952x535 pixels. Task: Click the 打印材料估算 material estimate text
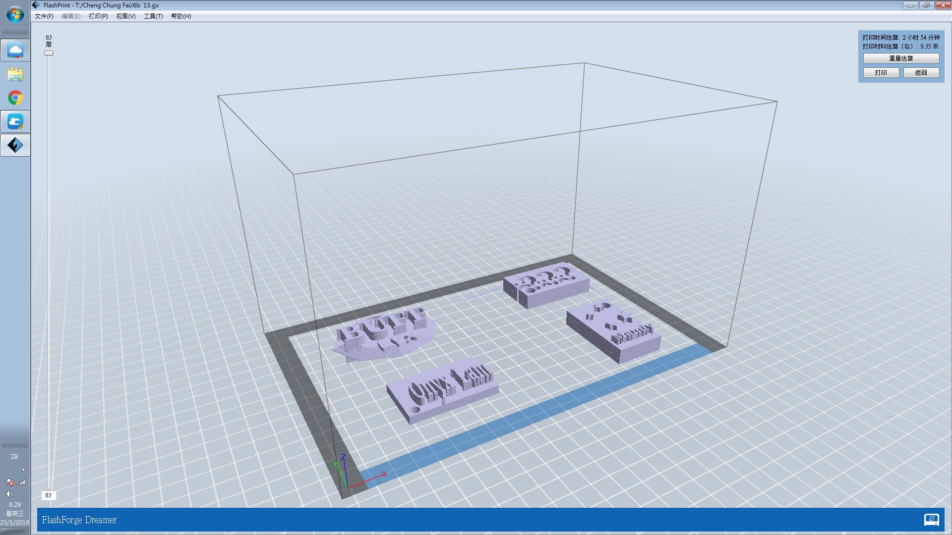[900, 47]
